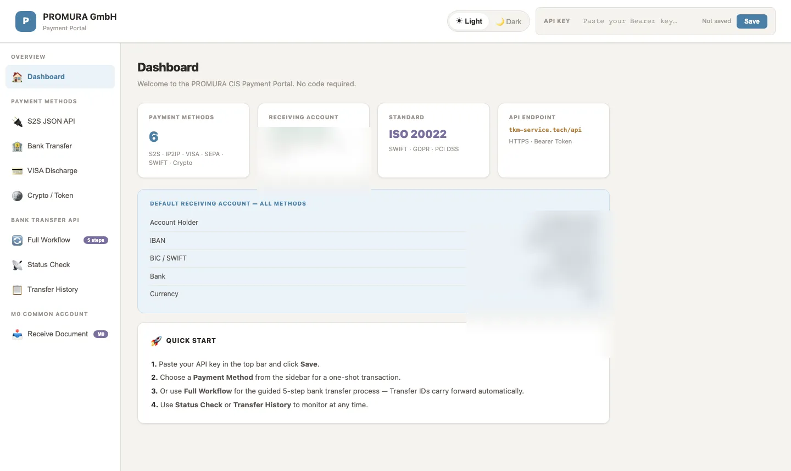Screen dimensions: 791x471
Task: Click the 'Bank' row label
Action: (x=158, y=276)
